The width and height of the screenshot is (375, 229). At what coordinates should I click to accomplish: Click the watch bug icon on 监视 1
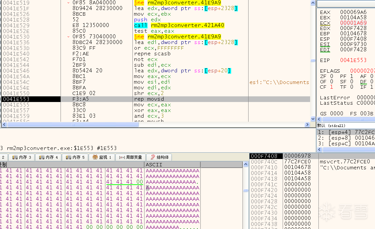pos(95,157)
